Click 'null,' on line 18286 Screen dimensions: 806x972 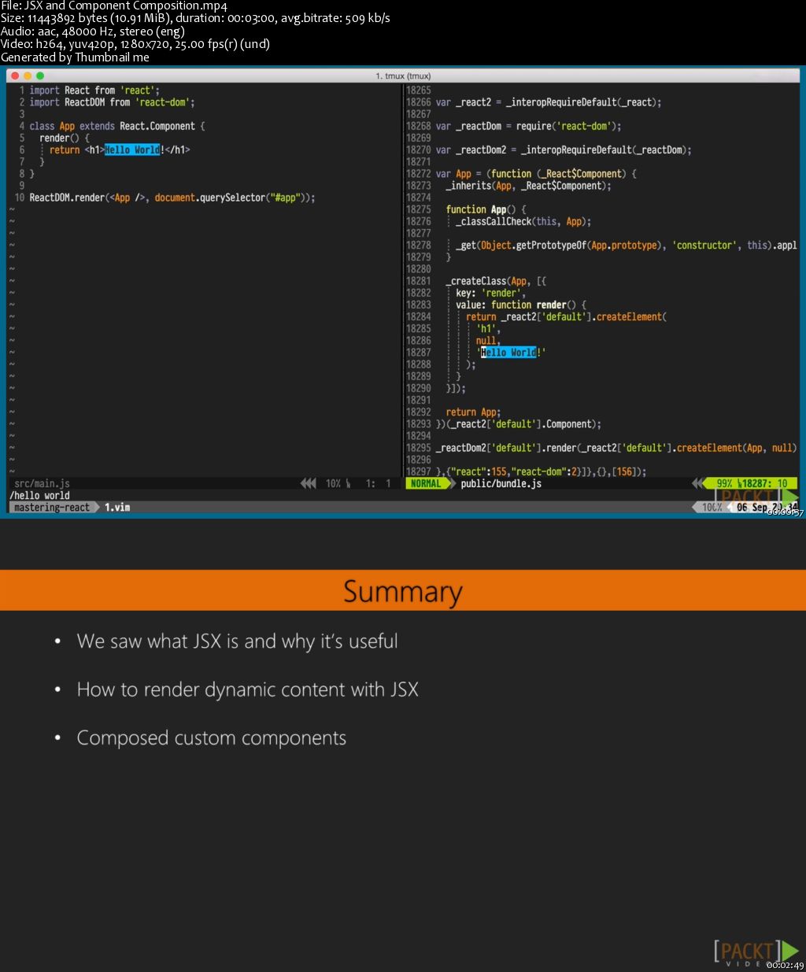point(488,341)
